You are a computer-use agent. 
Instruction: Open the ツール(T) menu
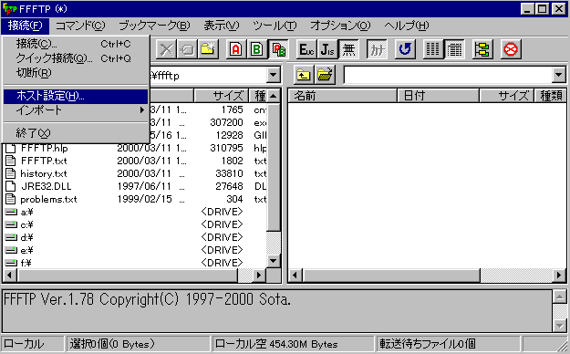click(275, 26)
